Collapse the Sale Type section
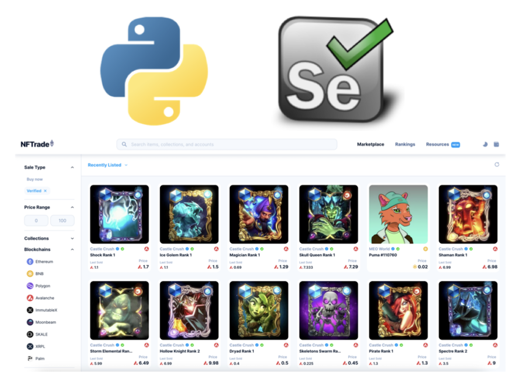 72,168
